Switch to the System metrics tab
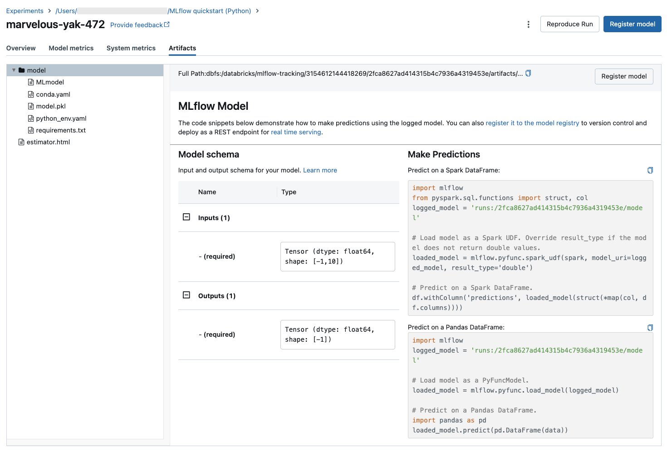 [131, 48]
